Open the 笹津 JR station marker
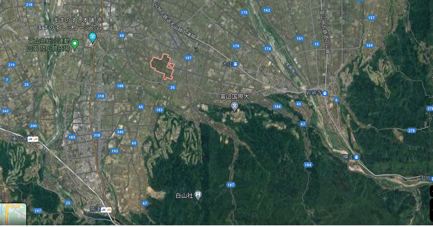Image resolution: width=433 pixels, height=227 pixels. click(x=106, y=210)
